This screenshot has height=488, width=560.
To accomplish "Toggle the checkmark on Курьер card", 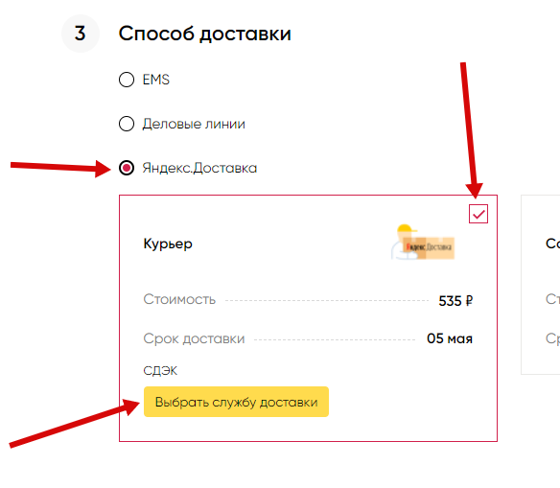I will click(x=478, y=214).
